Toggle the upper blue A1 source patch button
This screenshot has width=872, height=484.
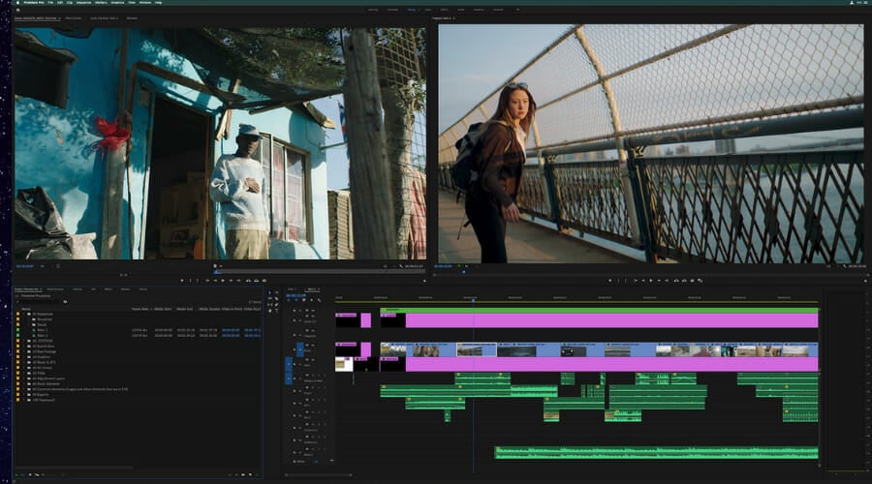(x=289, y=365)
